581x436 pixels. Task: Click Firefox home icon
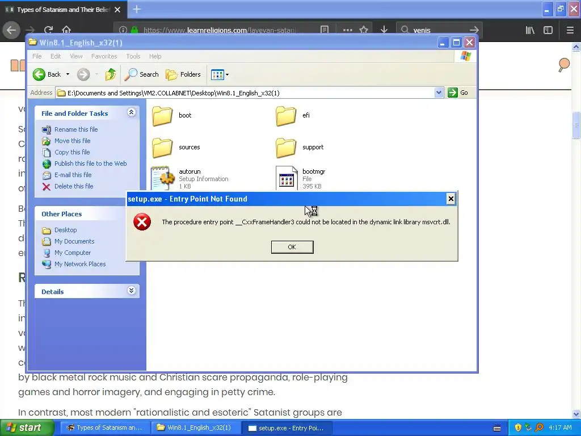click(x=66, y=30)
